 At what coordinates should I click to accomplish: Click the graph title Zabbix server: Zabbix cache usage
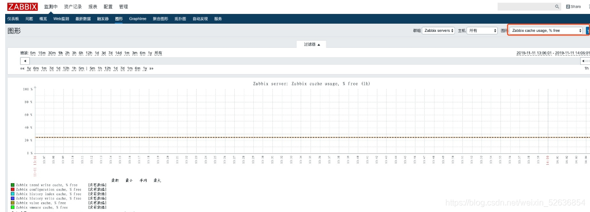311,84
